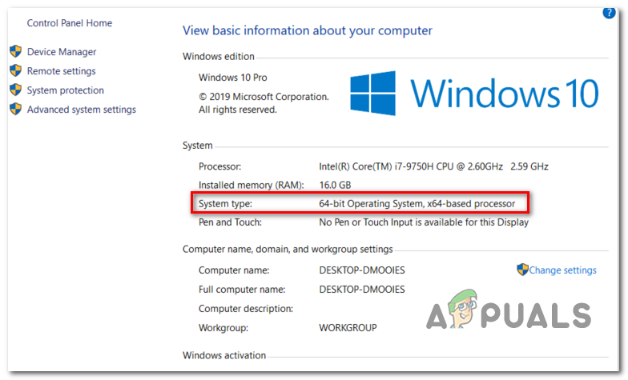628x380 pixels.
Task: Open the Change settings link
Action: tap(562, 270)
